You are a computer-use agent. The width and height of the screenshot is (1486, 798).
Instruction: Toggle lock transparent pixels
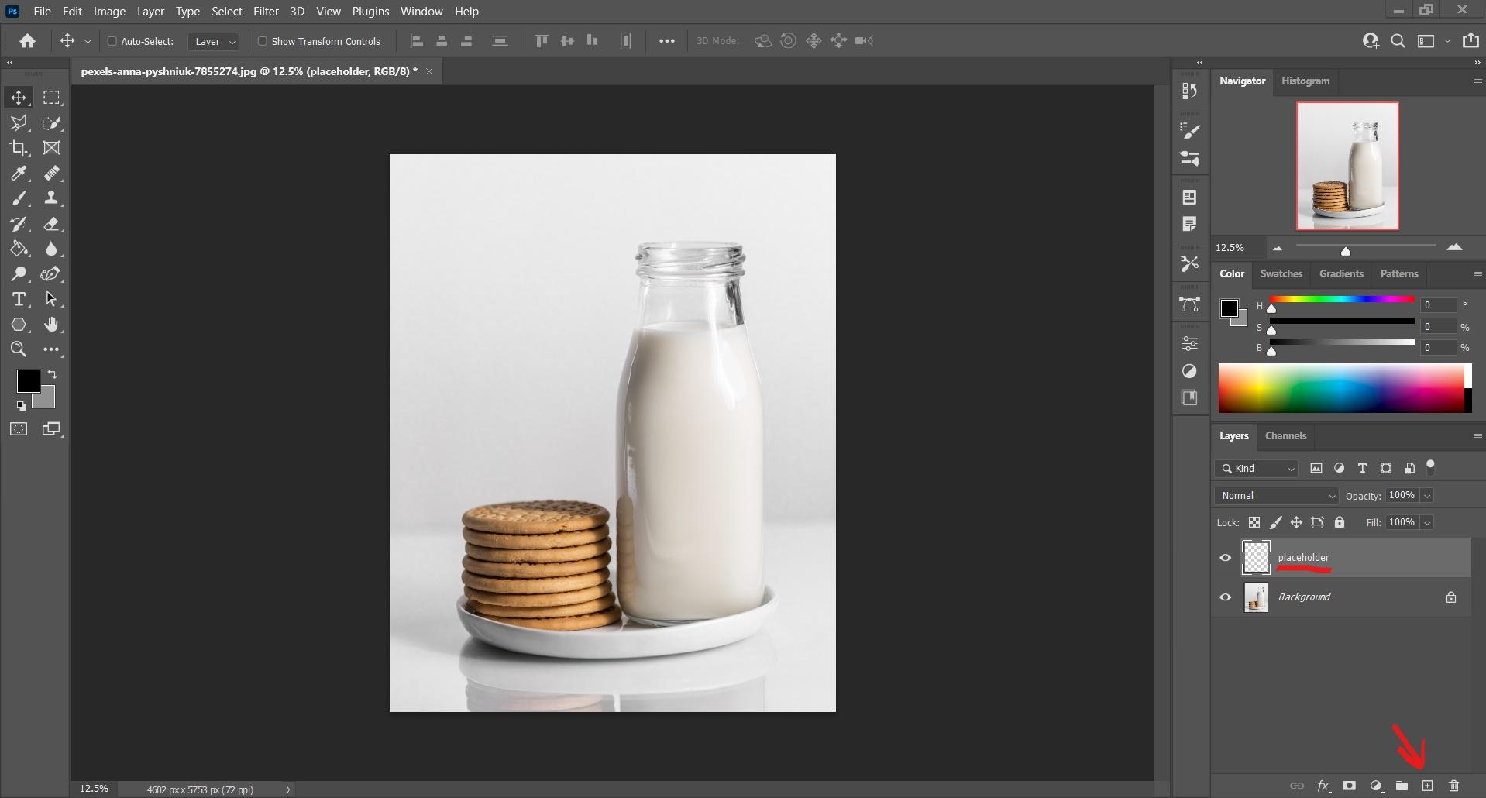point(1254,522)
